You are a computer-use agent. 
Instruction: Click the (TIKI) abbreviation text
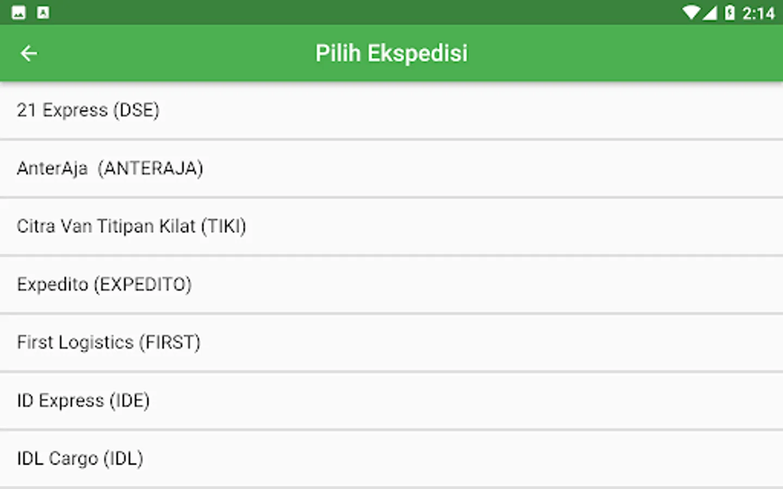[x=223, y=226]
